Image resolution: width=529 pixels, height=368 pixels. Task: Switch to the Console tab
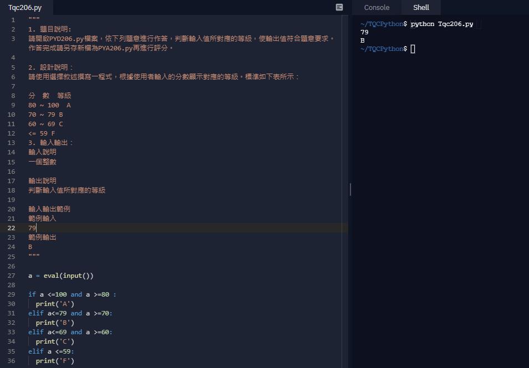(377, 8)
